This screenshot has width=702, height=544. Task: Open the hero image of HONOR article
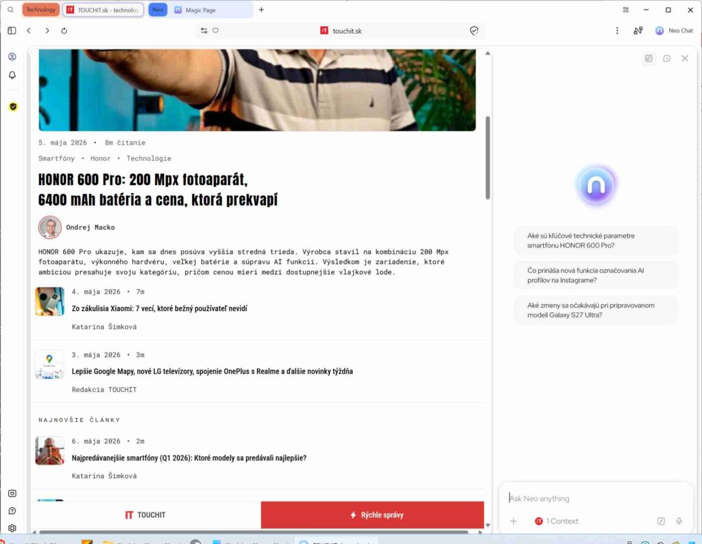click(x=257, y=90)
